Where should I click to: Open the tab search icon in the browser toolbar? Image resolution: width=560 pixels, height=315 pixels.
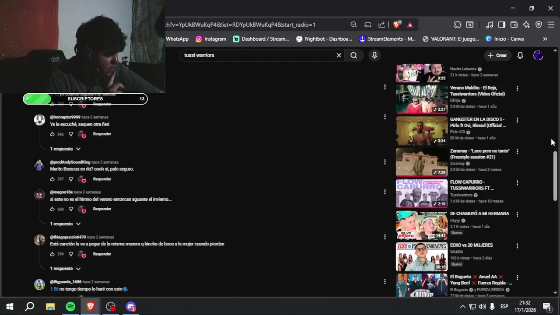469,24
